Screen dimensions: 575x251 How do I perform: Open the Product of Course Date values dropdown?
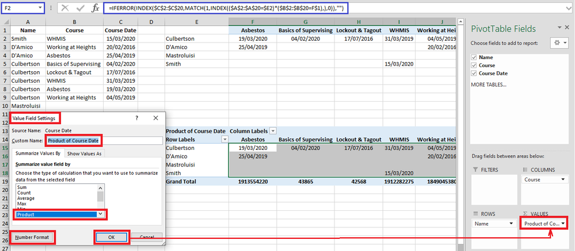[x=562, y=223]
